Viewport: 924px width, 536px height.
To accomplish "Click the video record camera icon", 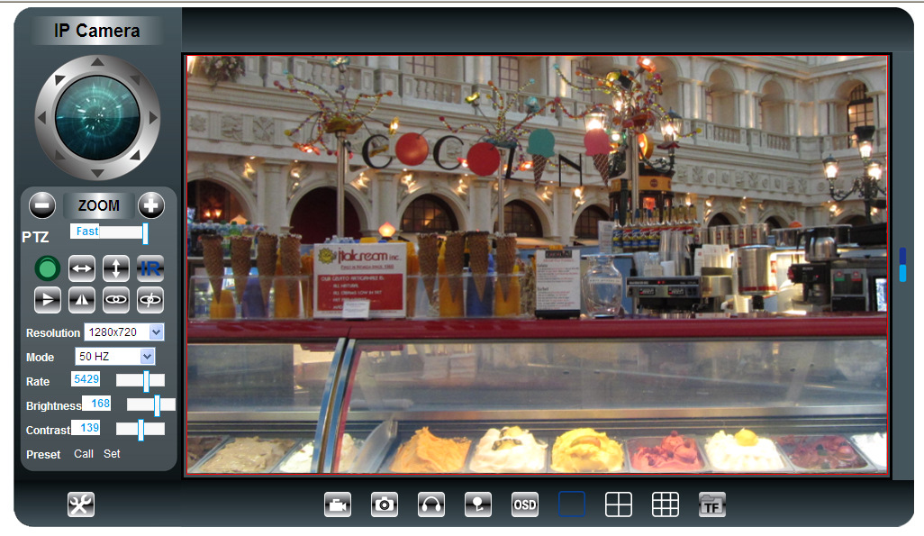I will [338, 505].
